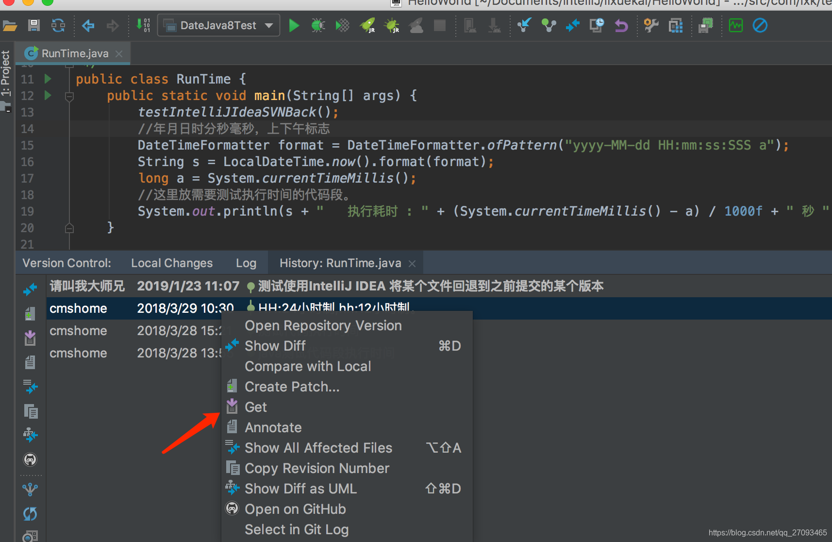This screenshot has width=832, height=542.
Task: Run DateJava8Test with the green play button
Action: (294, 25)
